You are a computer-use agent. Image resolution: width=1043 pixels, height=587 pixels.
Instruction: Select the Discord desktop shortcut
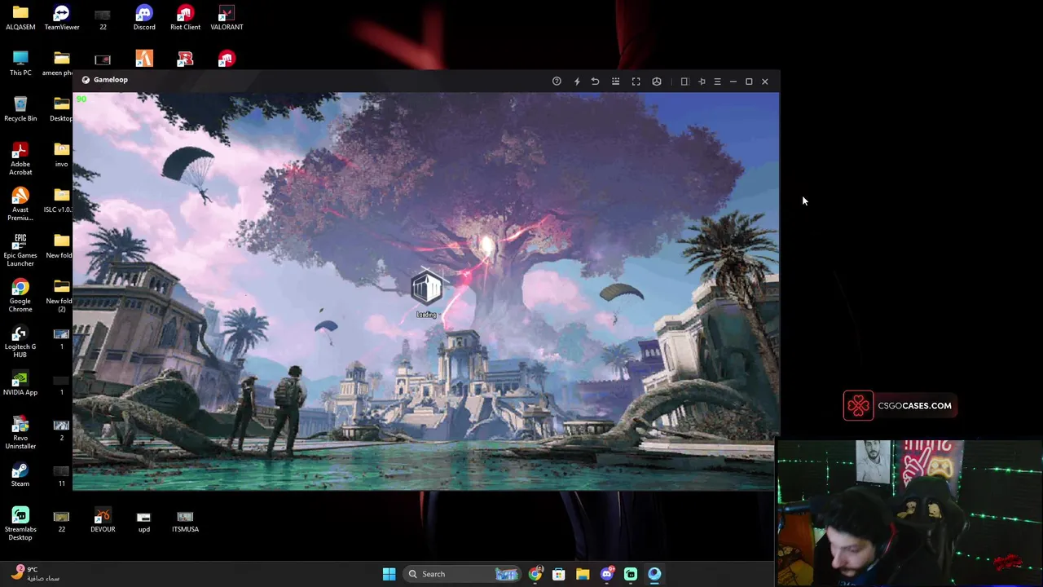click(144, 18)
